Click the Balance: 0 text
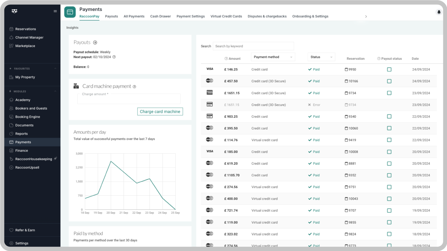This screenshot has width=447, height=251. [81, 67]
